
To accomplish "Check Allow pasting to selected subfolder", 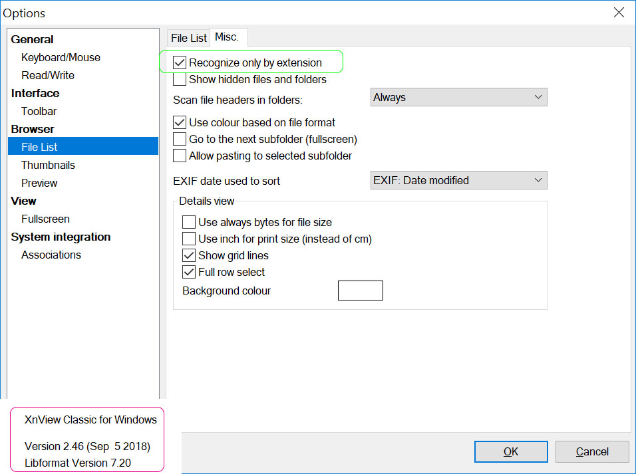I will [180, 156].
